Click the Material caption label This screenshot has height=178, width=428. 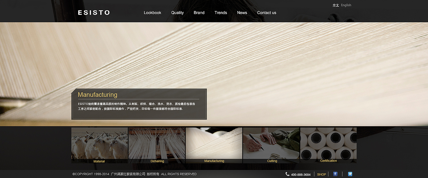99,161
